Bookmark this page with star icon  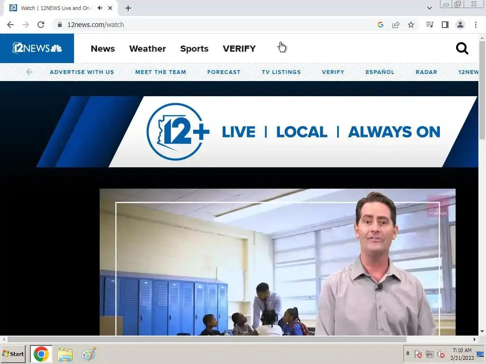[x=411, y=25]
